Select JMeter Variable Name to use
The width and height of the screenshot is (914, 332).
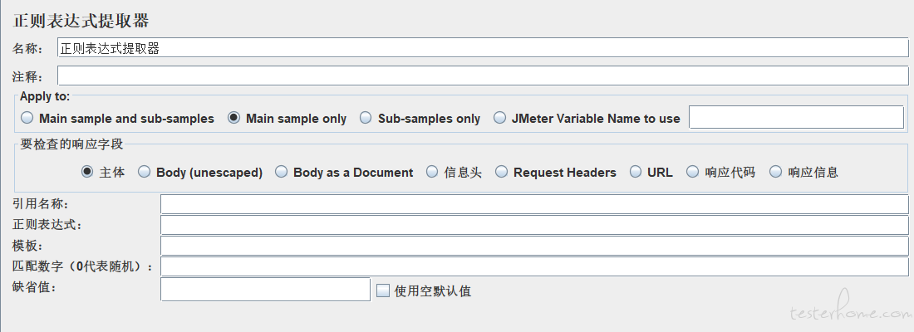pyautogui.click(x=499, y=119)
